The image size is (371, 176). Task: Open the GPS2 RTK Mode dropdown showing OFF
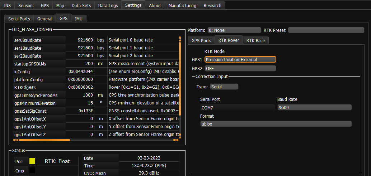click(240, 68)
